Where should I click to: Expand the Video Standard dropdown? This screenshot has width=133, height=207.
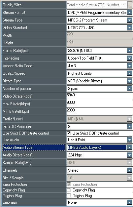(x=129, y=28)
